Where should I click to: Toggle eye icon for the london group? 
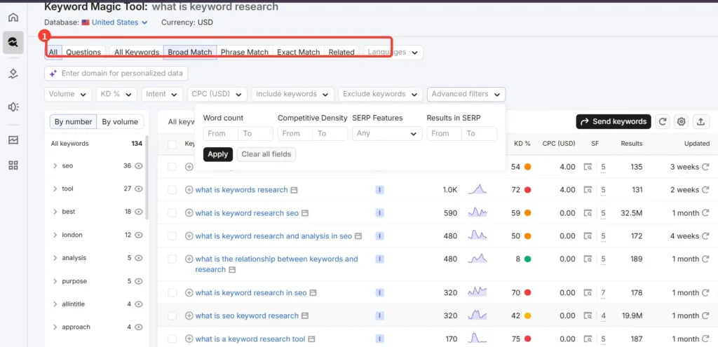coord(140,235)
